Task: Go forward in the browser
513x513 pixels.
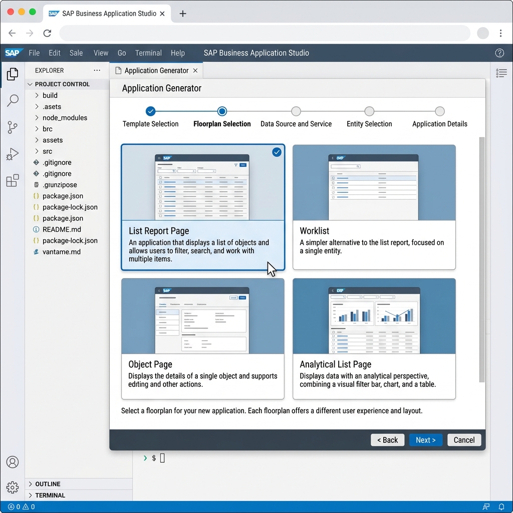Action: coord(30,33)
